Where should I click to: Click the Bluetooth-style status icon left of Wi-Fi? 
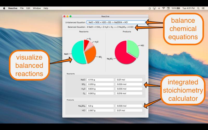point(159,8)
